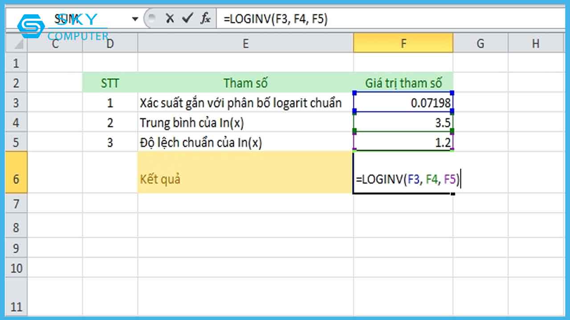Select the highlighted column F header
The height and width of the screenshot is (320, 570).
pyautogui.click(x=403, y=43)
